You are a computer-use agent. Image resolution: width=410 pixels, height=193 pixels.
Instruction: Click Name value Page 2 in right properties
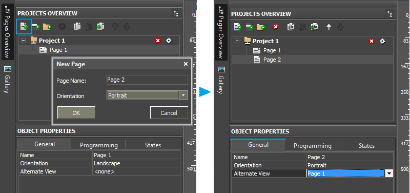[x=350, y=157]
